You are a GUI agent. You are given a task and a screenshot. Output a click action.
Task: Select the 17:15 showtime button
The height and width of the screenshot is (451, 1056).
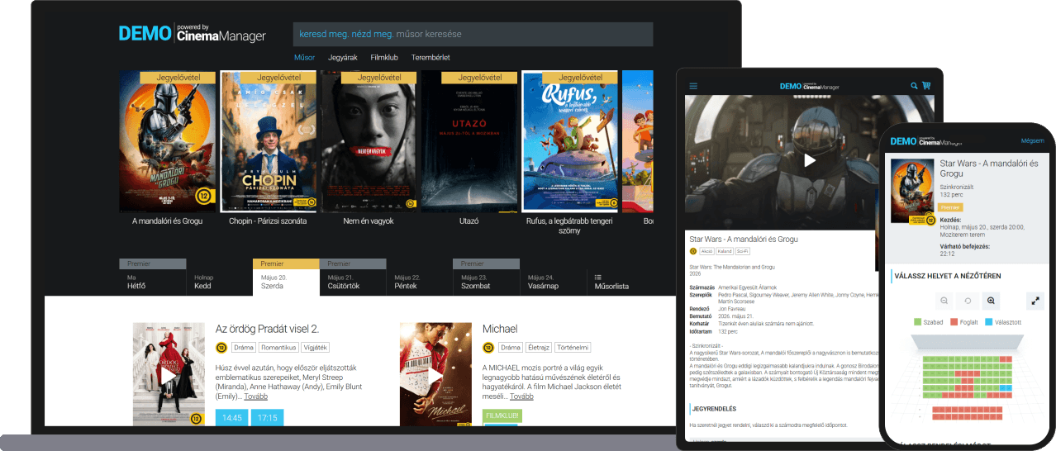pos(267,418)
